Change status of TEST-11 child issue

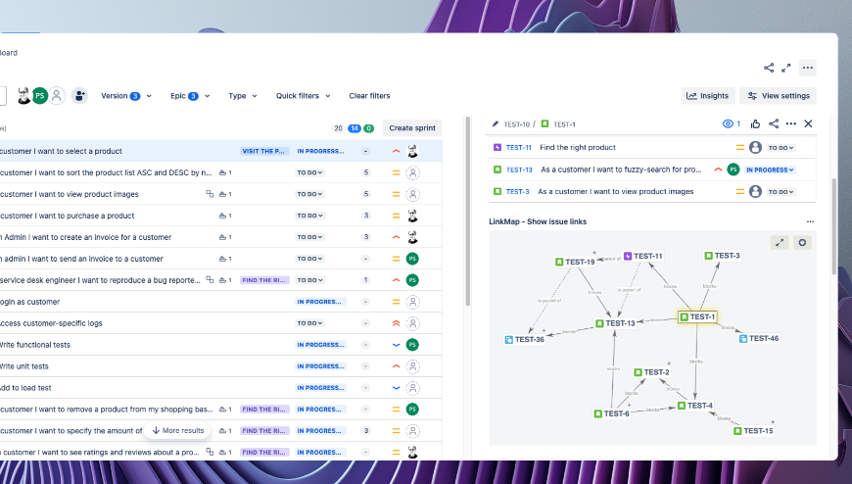(781, 148)
